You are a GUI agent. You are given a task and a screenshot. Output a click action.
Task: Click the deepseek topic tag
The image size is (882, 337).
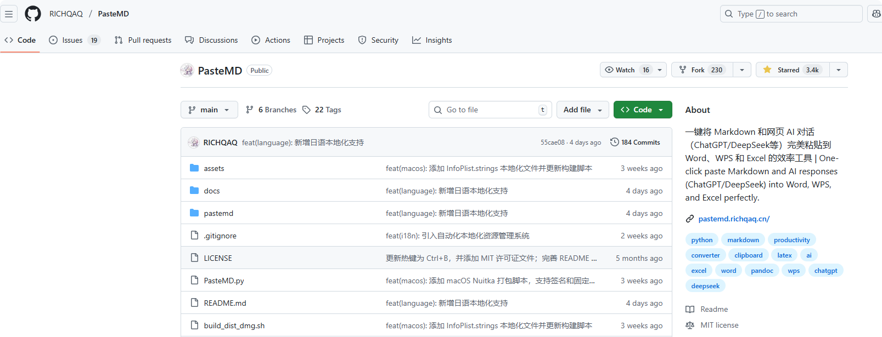coord(705,286)
